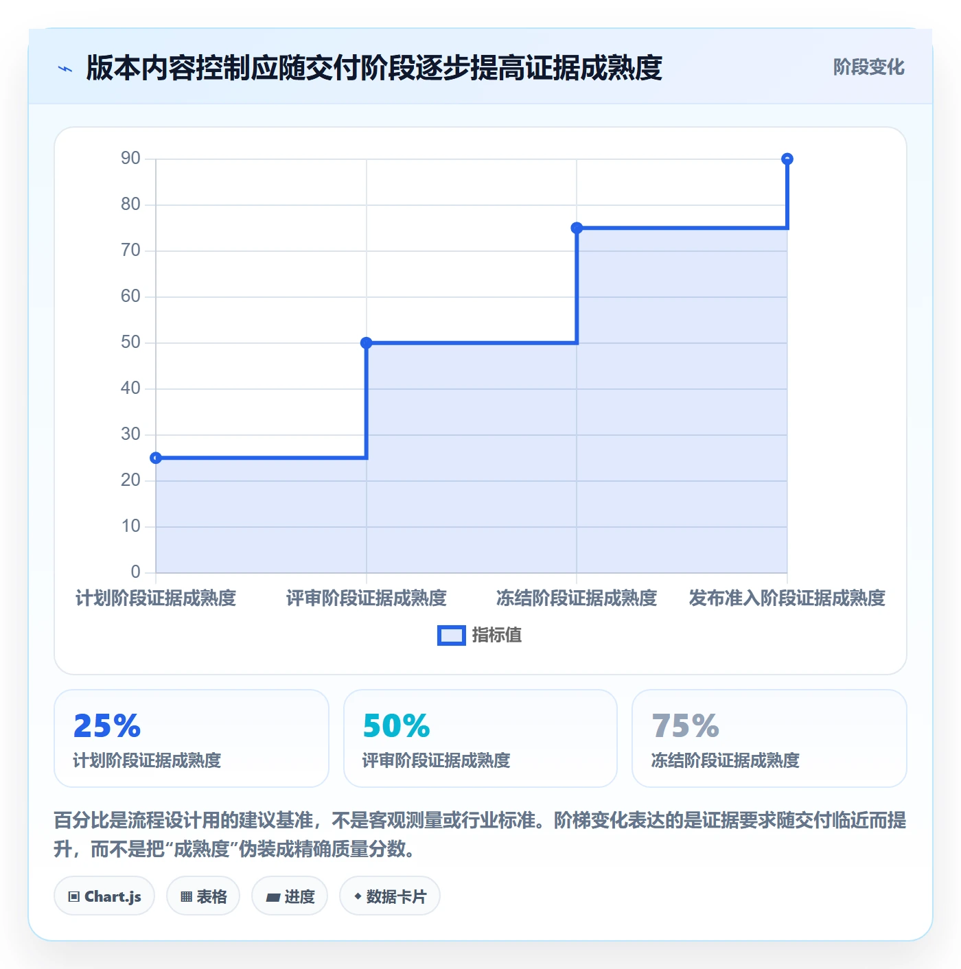The width and height of the screenshot is (961, 969).
Task: Click the 指标值 legend color swatch
Action: coord(452,635)
